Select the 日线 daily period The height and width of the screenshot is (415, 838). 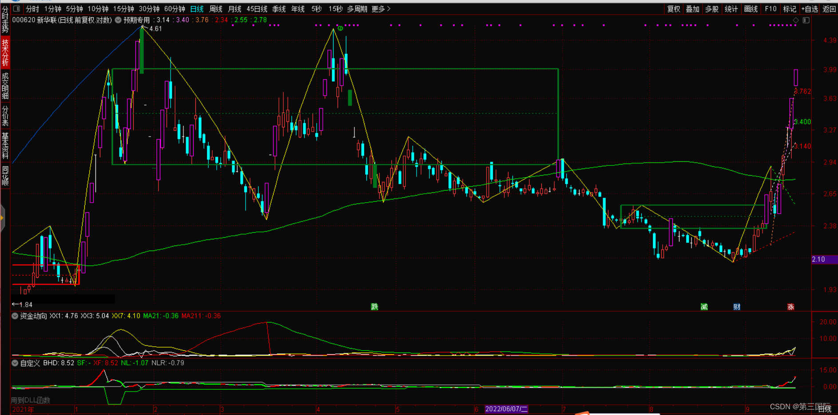tap(197, 8)
